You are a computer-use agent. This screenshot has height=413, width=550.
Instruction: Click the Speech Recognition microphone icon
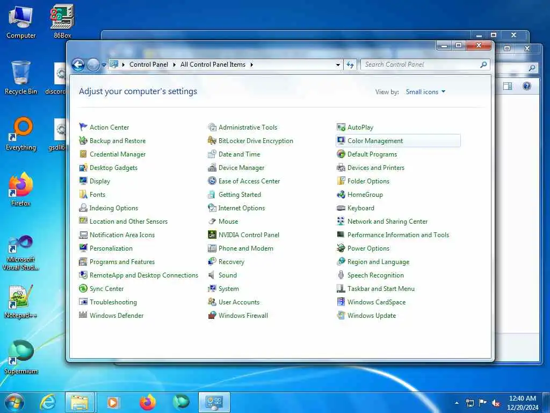(341, 275)
